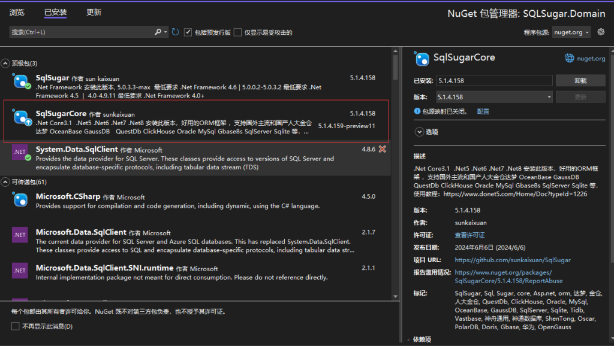Open the SqlSugar GitHub project URL
Viewport: 614px width, 346px height.
[x=513, y=259]
